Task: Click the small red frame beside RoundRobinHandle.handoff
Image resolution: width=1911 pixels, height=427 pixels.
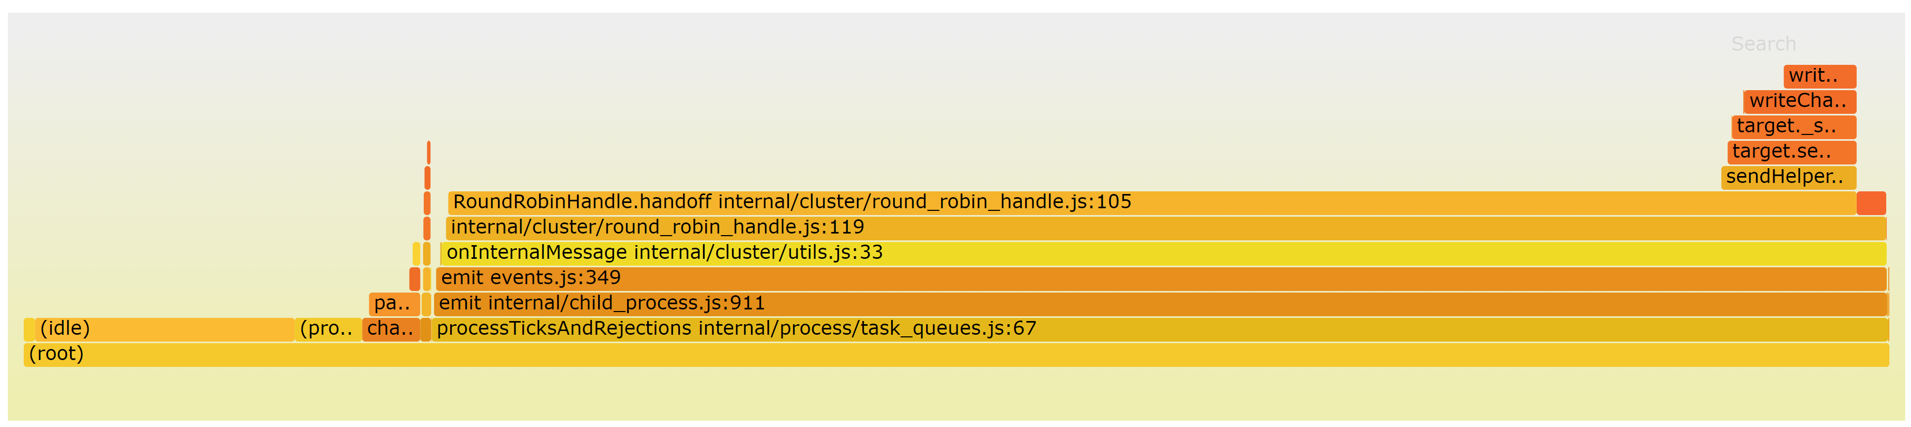Action: point(1871,203)
